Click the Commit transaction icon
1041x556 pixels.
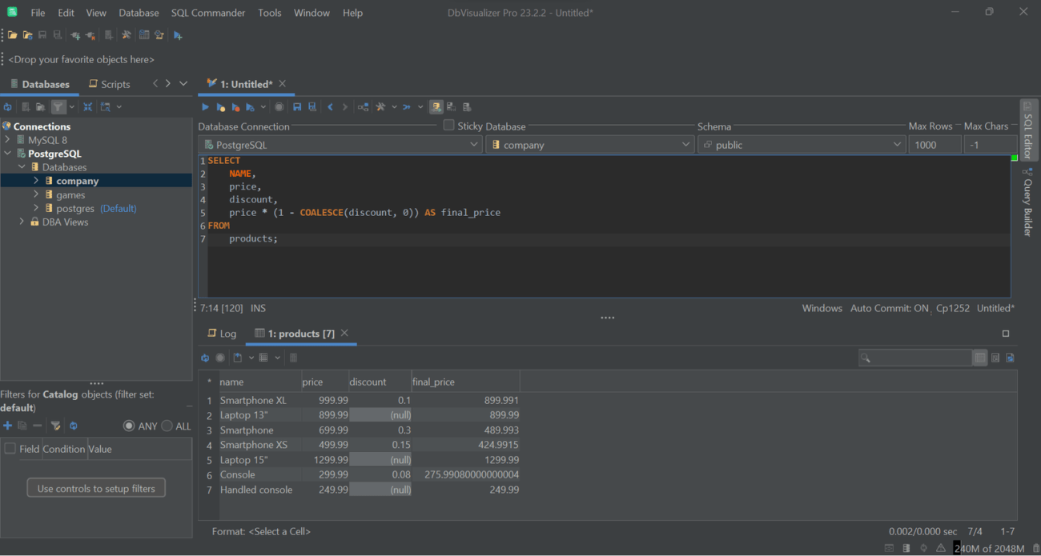pyautogui.click(x=451, y=106)
